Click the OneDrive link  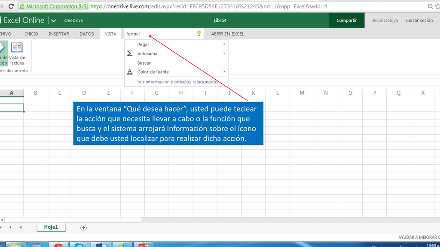click(x=73, y=21)
